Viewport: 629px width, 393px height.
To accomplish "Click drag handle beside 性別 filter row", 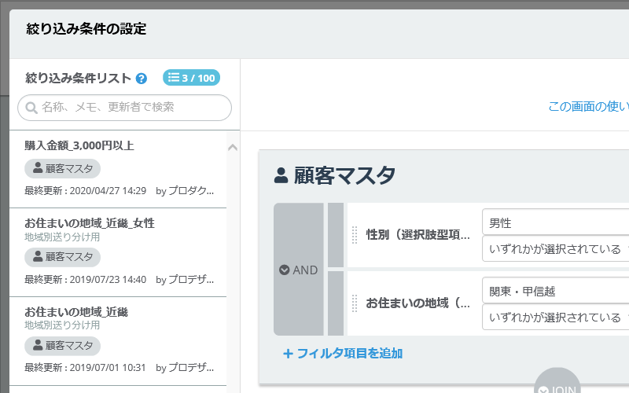I will tap(355, 235).
